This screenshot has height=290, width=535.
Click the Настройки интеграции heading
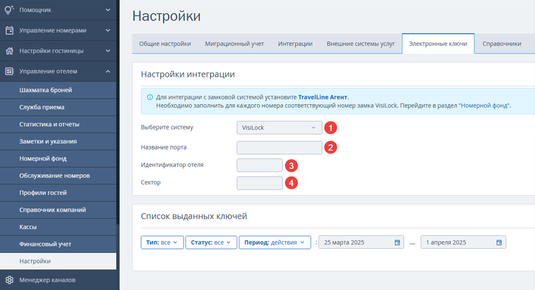188,74
